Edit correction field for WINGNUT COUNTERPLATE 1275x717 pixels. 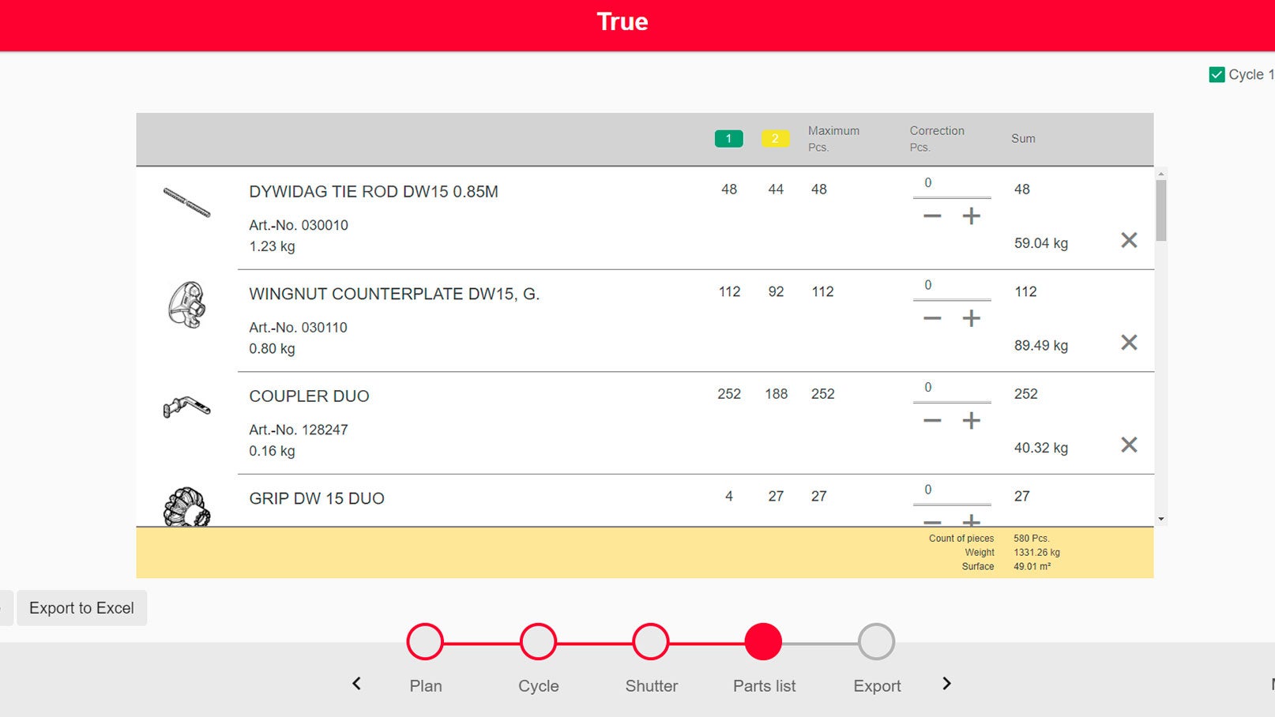click(951, 286)
